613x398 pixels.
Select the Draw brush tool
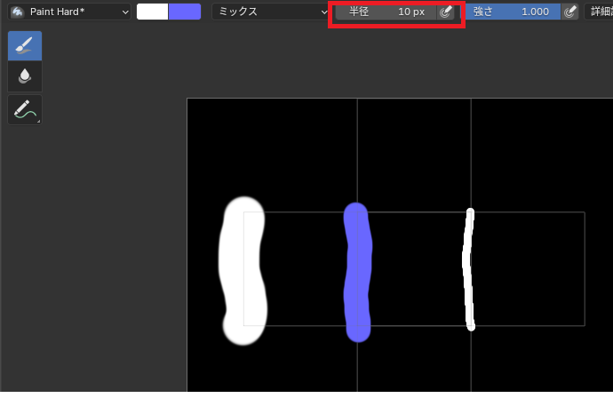click(x=25, y=46)
